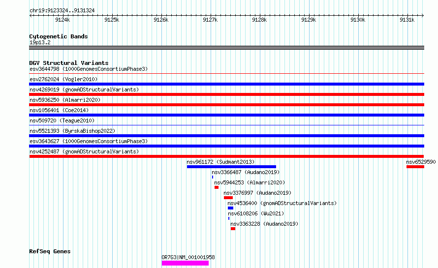This screenshot has height=268, width=438.
Task: Click the small nsv5944253 red glyph
Action: pos(217,187)
